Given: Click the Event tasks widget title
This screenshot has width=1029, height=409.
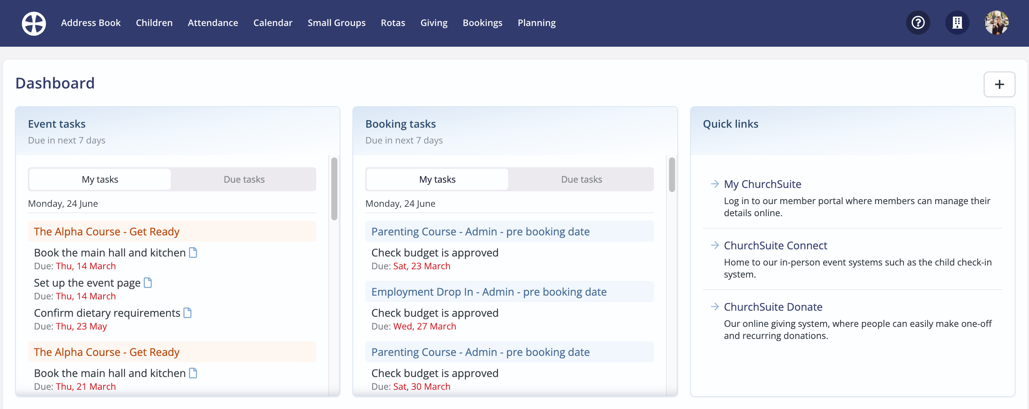Looking at the screenshot, I should pos(57,124).
